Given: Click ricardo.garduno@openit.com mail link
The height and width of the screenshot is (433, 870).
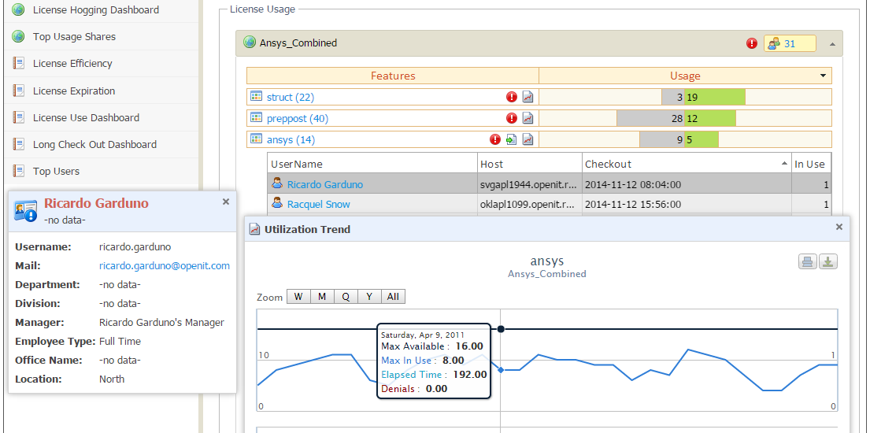Looking at the screenshot, I should click(165, 266).
